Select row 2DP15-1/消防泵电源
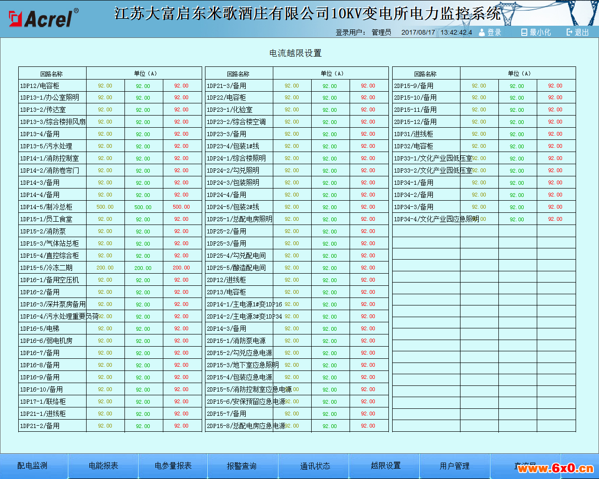The width and height of the screenshot is (599, 479). pyautogui.click(x=297, y=341)
